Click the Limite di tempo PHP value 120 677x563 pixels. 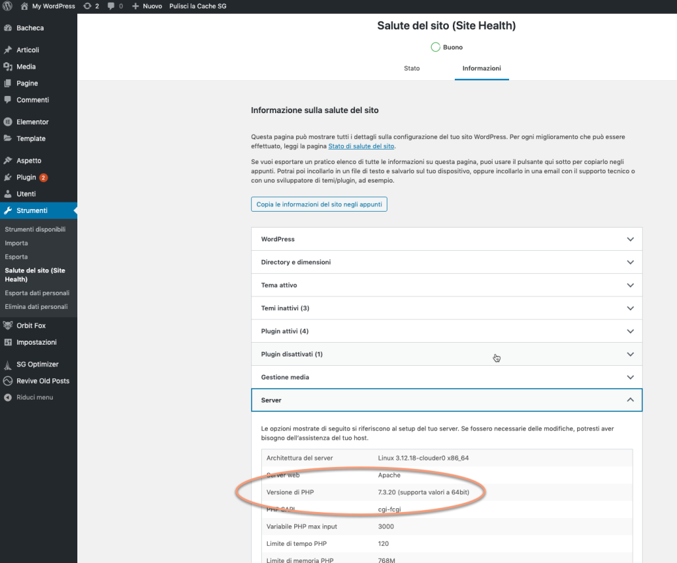point(383,544)
